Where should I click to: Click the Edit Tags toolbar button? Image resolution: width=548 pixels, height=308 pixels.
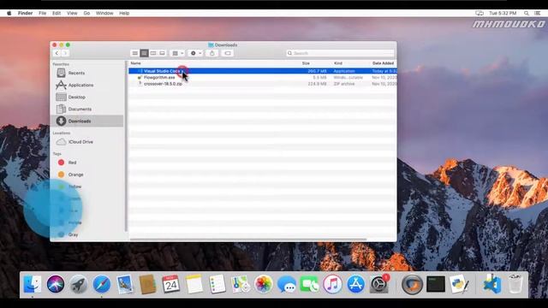[228, 53]
